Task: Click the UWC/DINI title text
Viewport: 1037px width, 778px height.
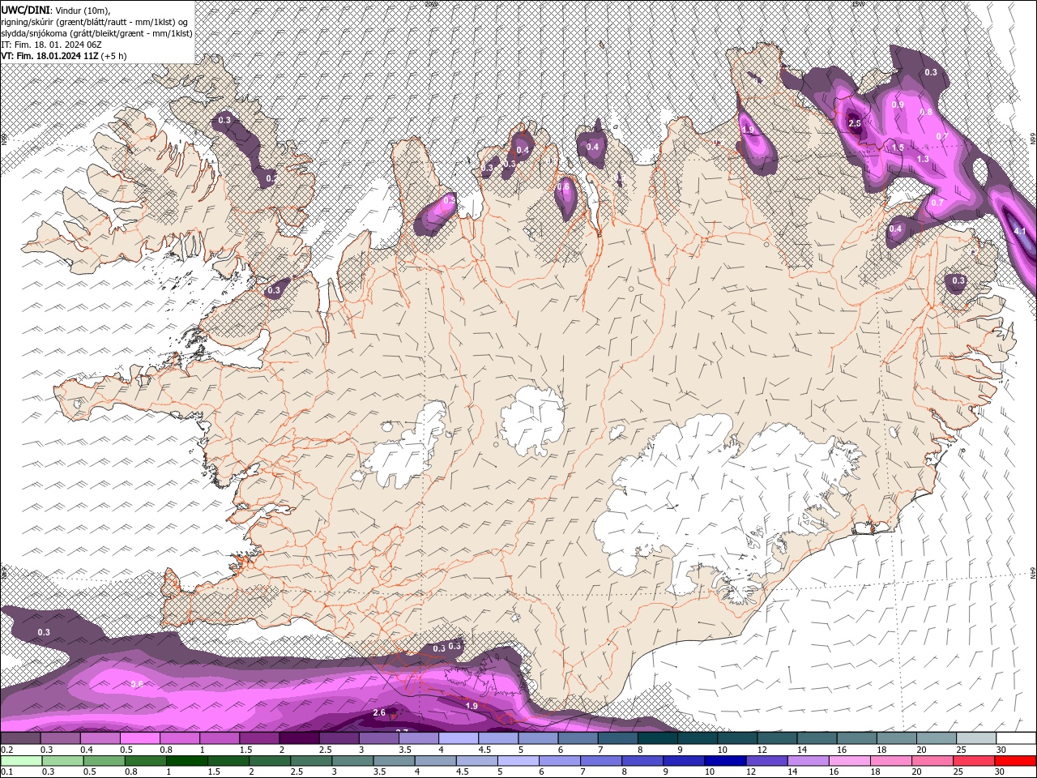Action: pos(24,9)
